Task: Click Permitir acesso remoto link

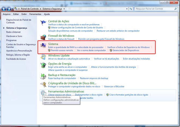Action: click(x=62, y=50)
